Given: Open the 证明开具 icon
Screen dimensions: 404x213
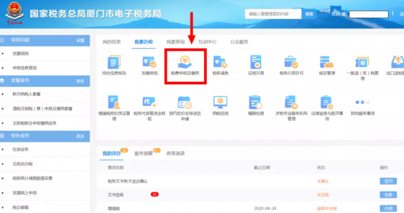Looking at the screenshot, I should pyautogui.click(x=256, y=63).
